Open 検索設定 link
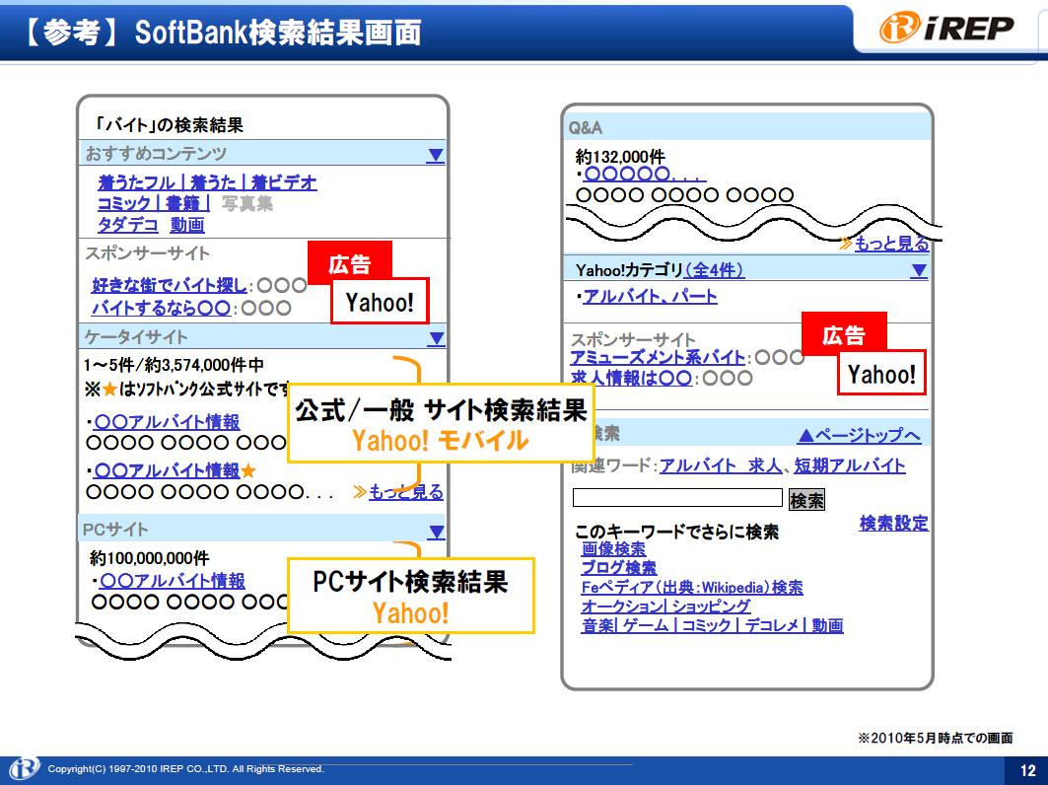 (893, 523)
